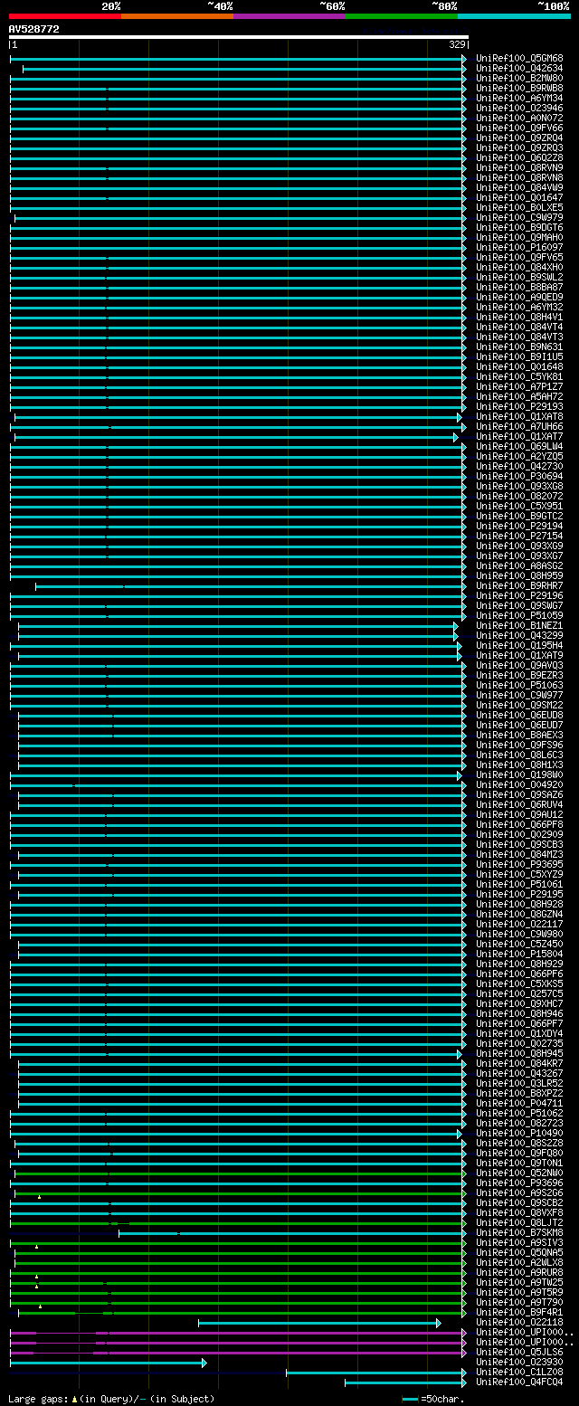Viewport: 579px width, 1406px height.
Task: Select UniRef100_Q1XDY4 label
Action: (x=519, y=1033)
